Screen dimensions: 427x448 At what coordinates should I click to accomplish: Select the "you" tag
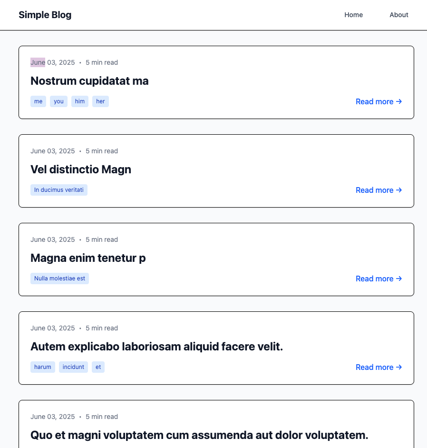point(59,101)
